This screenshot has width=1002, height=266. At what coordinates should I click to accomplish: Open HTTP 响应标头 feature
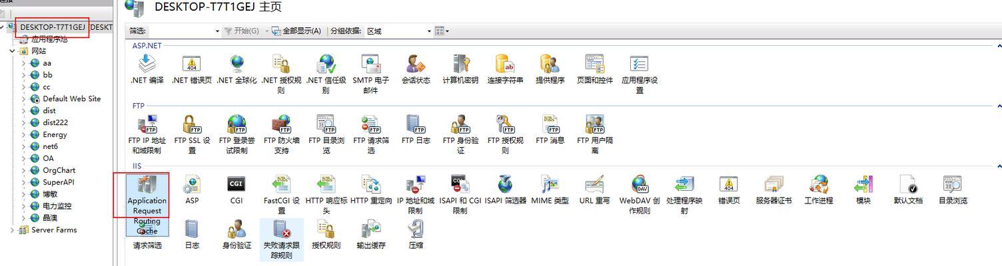coord(326,194)
